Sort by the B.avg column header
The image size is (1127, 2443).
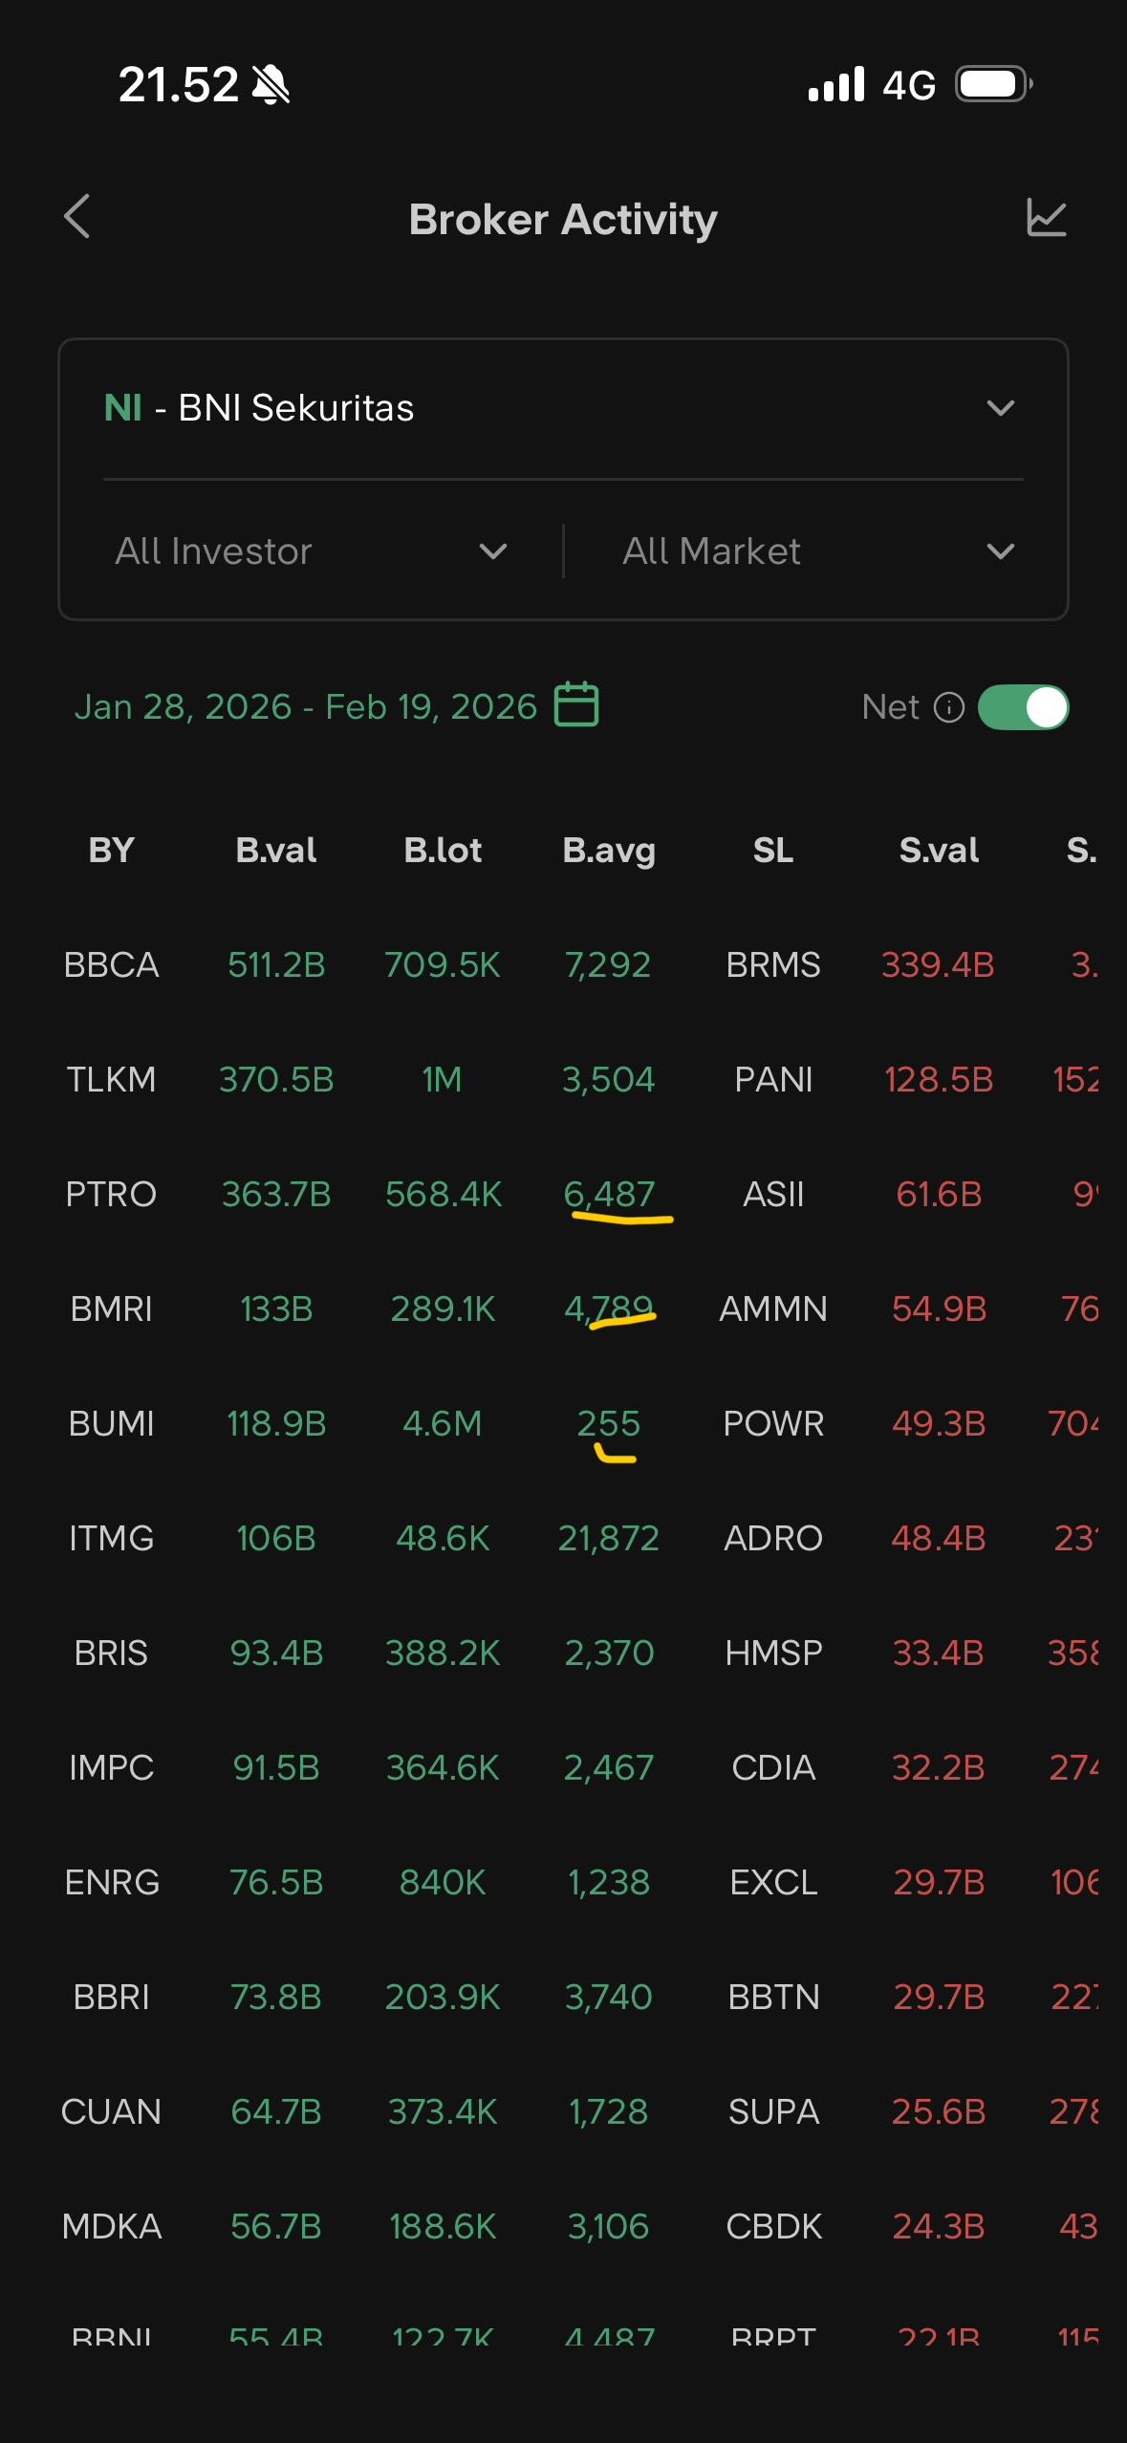pyautogui.click(x=609, y=850)
